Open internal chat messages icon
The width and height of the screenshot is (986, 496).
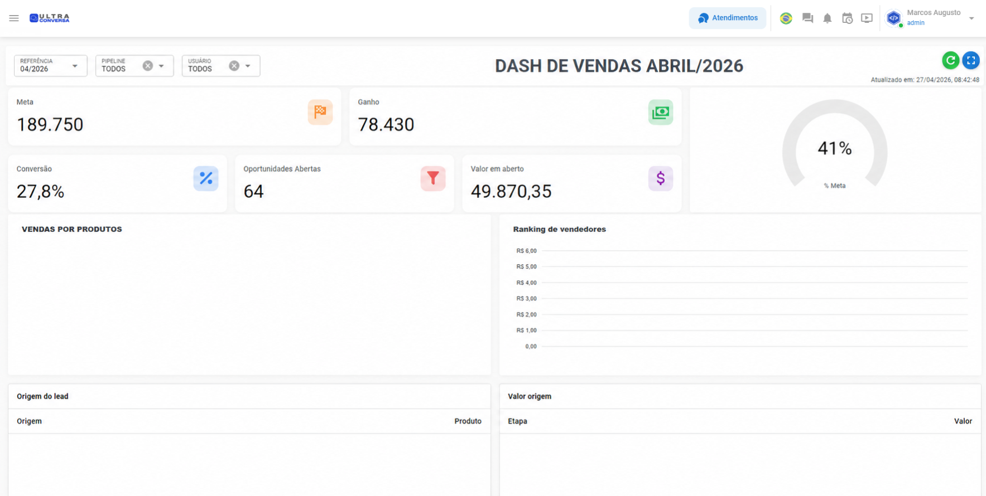[x=807, y=18]
